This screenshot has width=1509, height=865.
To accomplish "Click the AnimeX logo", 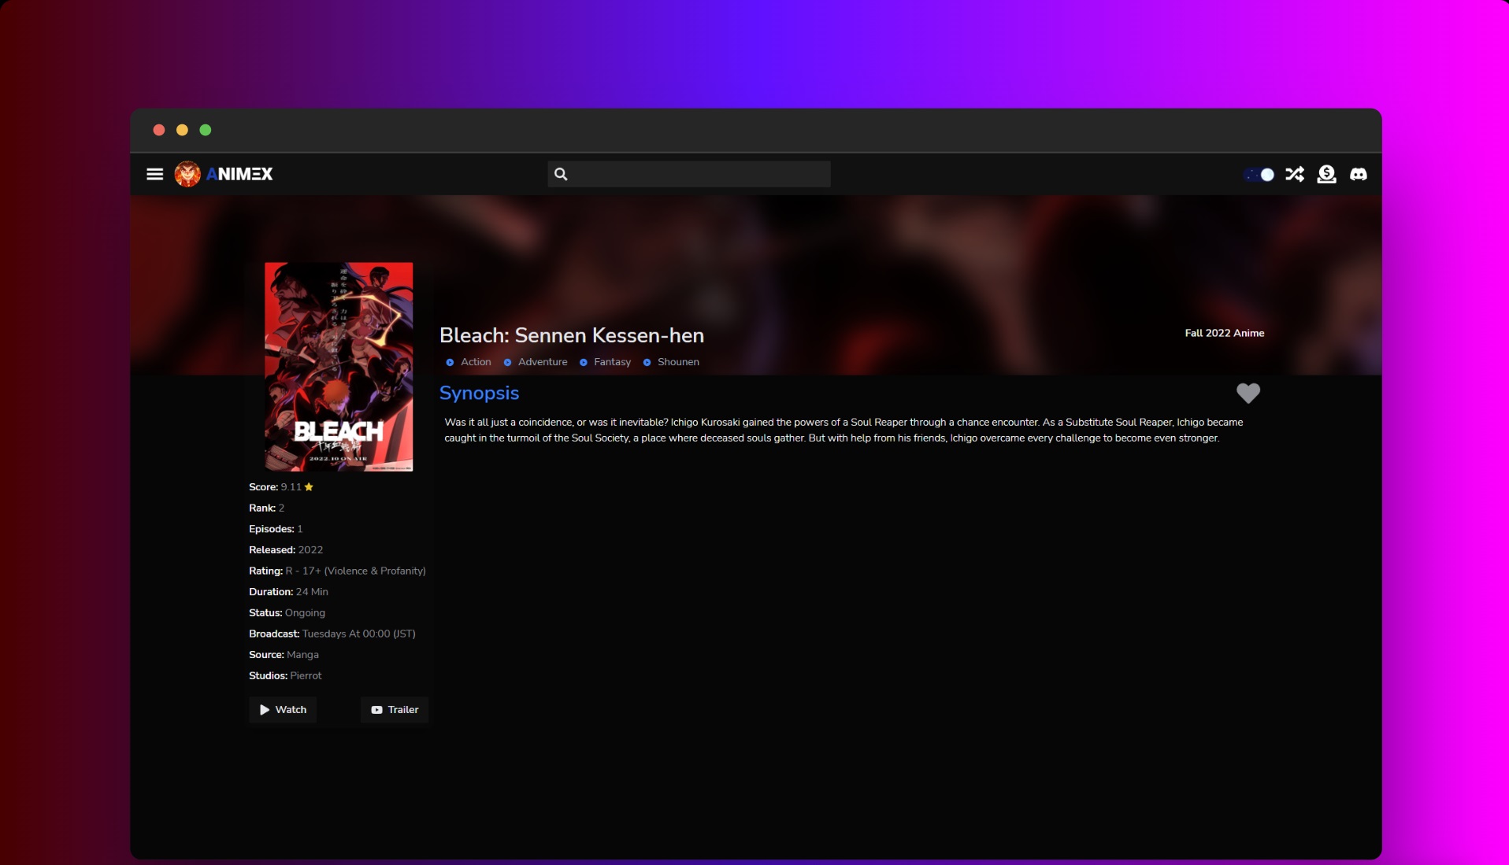I will click(224, 174).
